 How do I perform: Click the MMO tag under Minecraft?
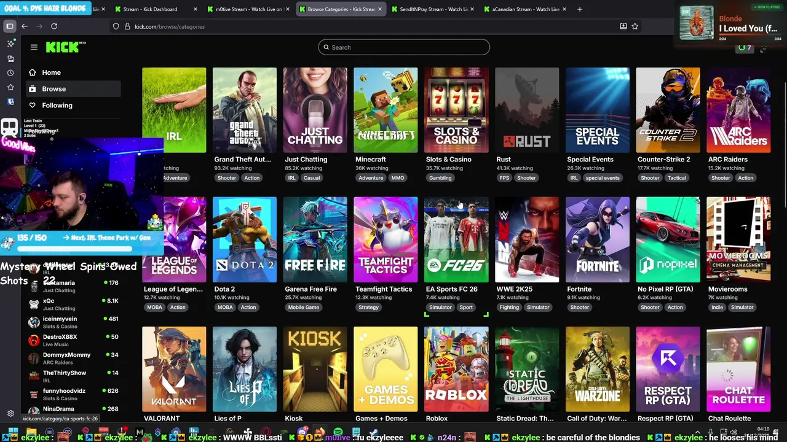[x=398, y=178]
